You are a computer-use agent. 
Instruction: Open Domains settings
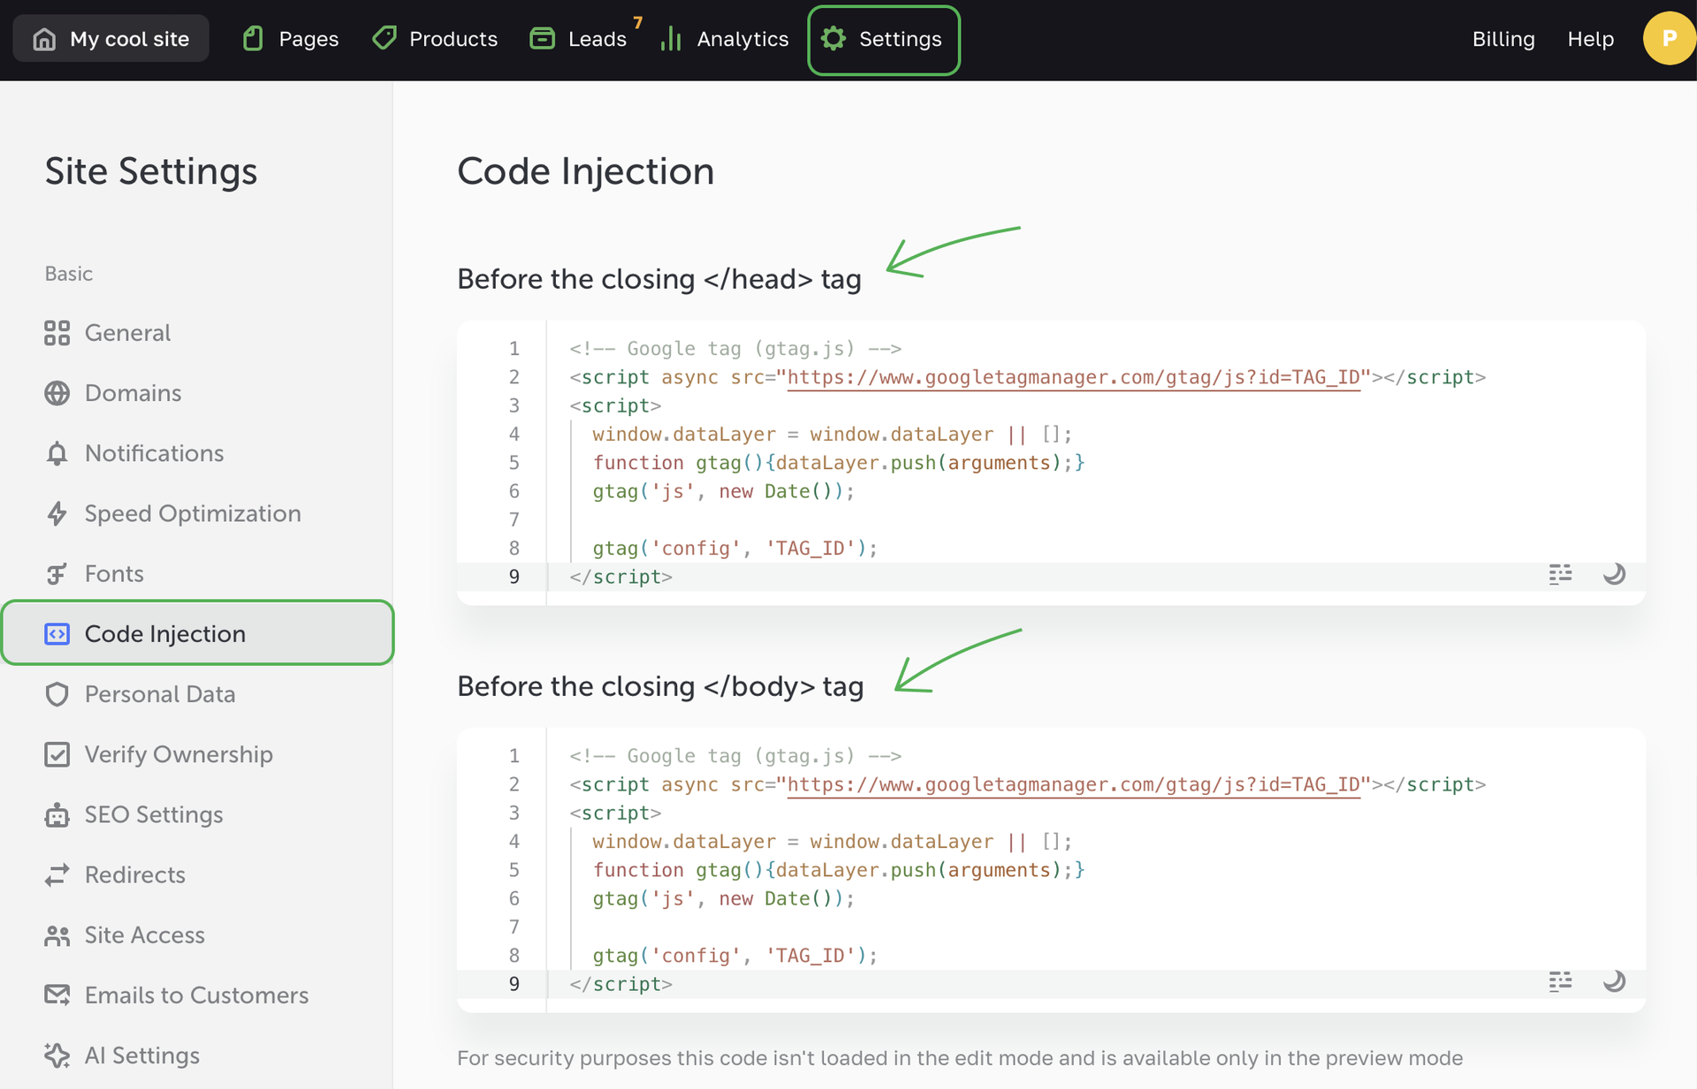(x=133, y=393)
